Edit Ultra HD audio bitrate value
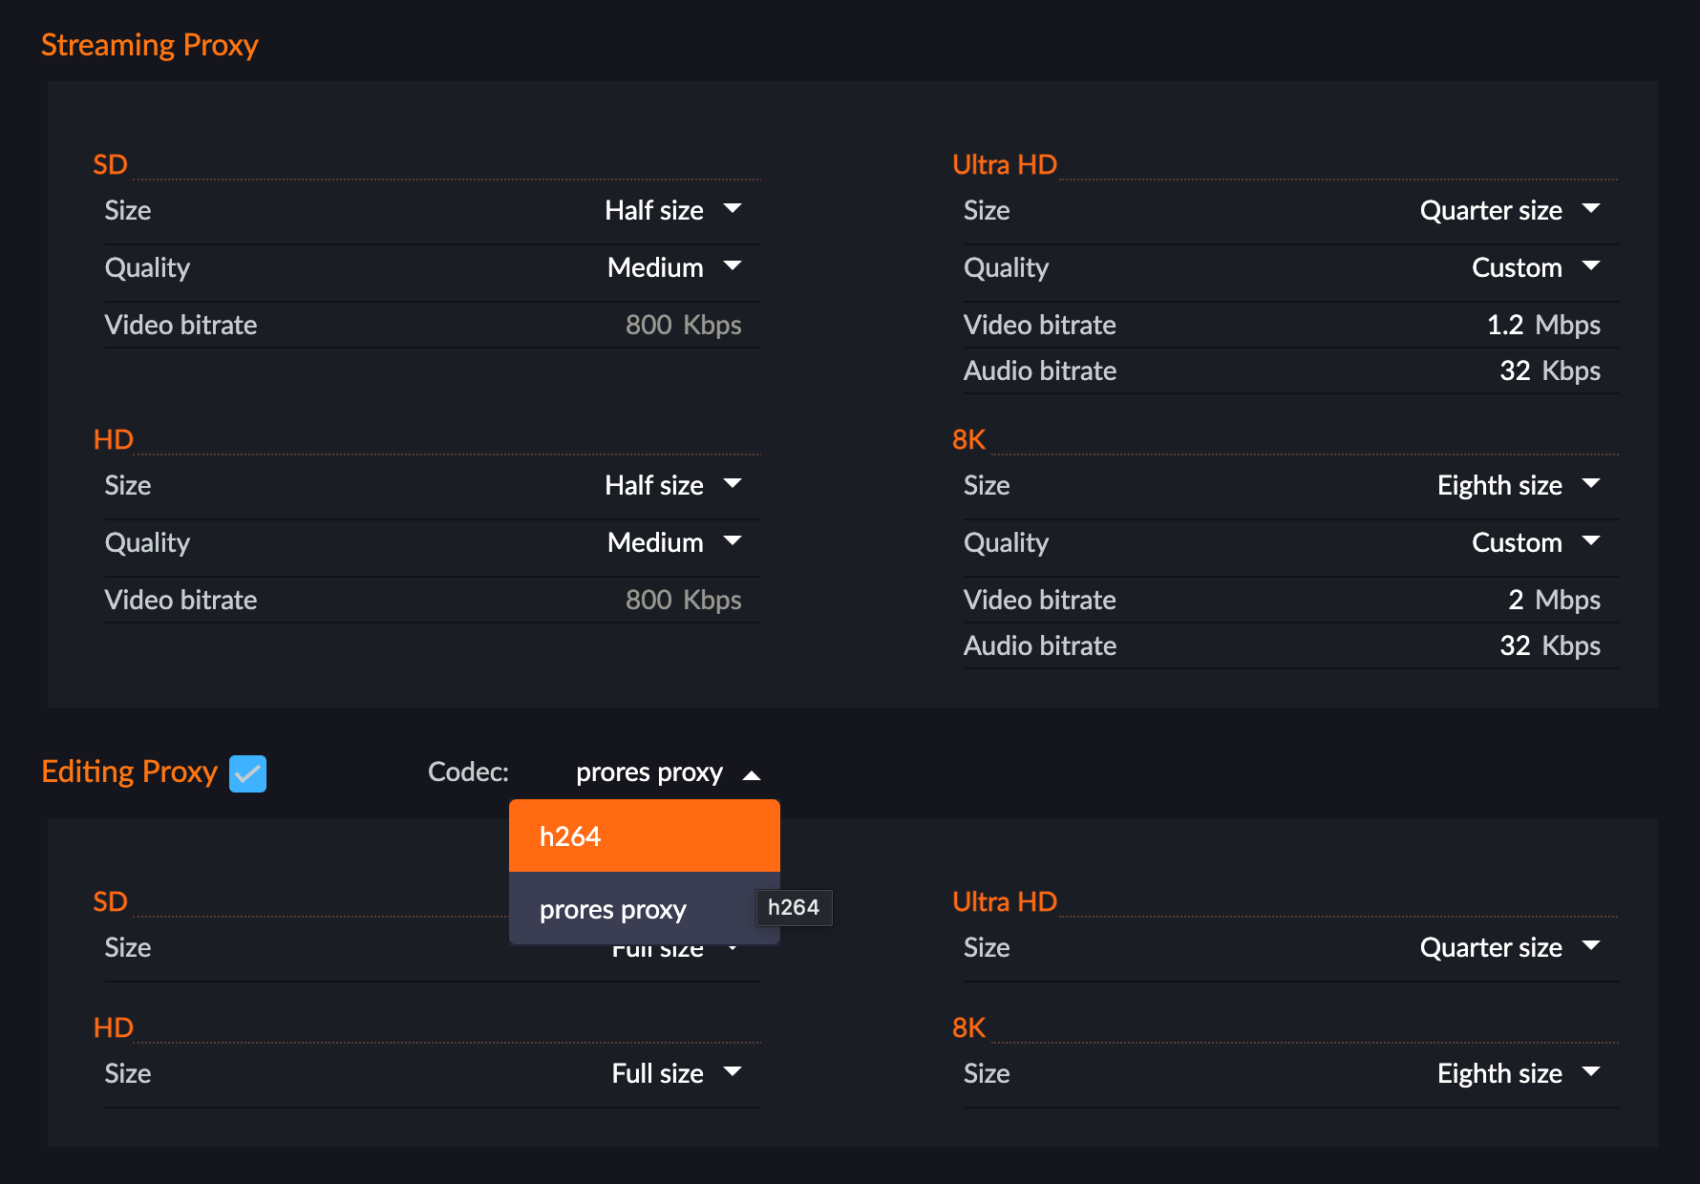This screenshot has height=1184, width=1700. (1514, 370)
